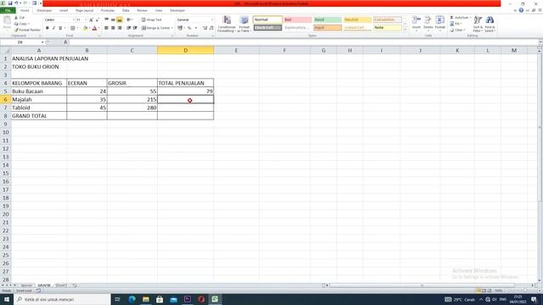543x305 pixels.
Task: Click the Borders icon
Action: click(72, 28)
